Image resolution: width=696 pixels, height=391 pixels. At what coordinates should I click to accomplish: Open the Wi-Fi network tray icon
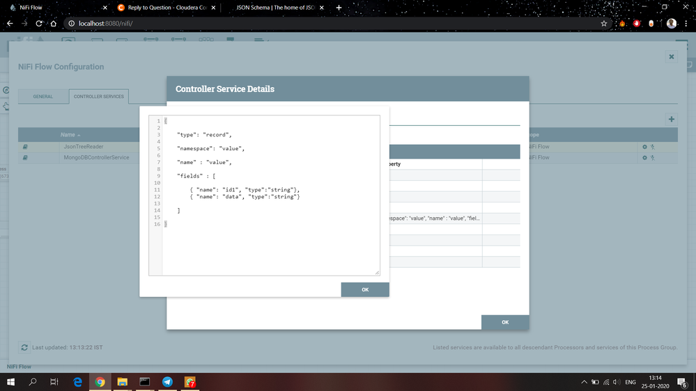[606, 382]
